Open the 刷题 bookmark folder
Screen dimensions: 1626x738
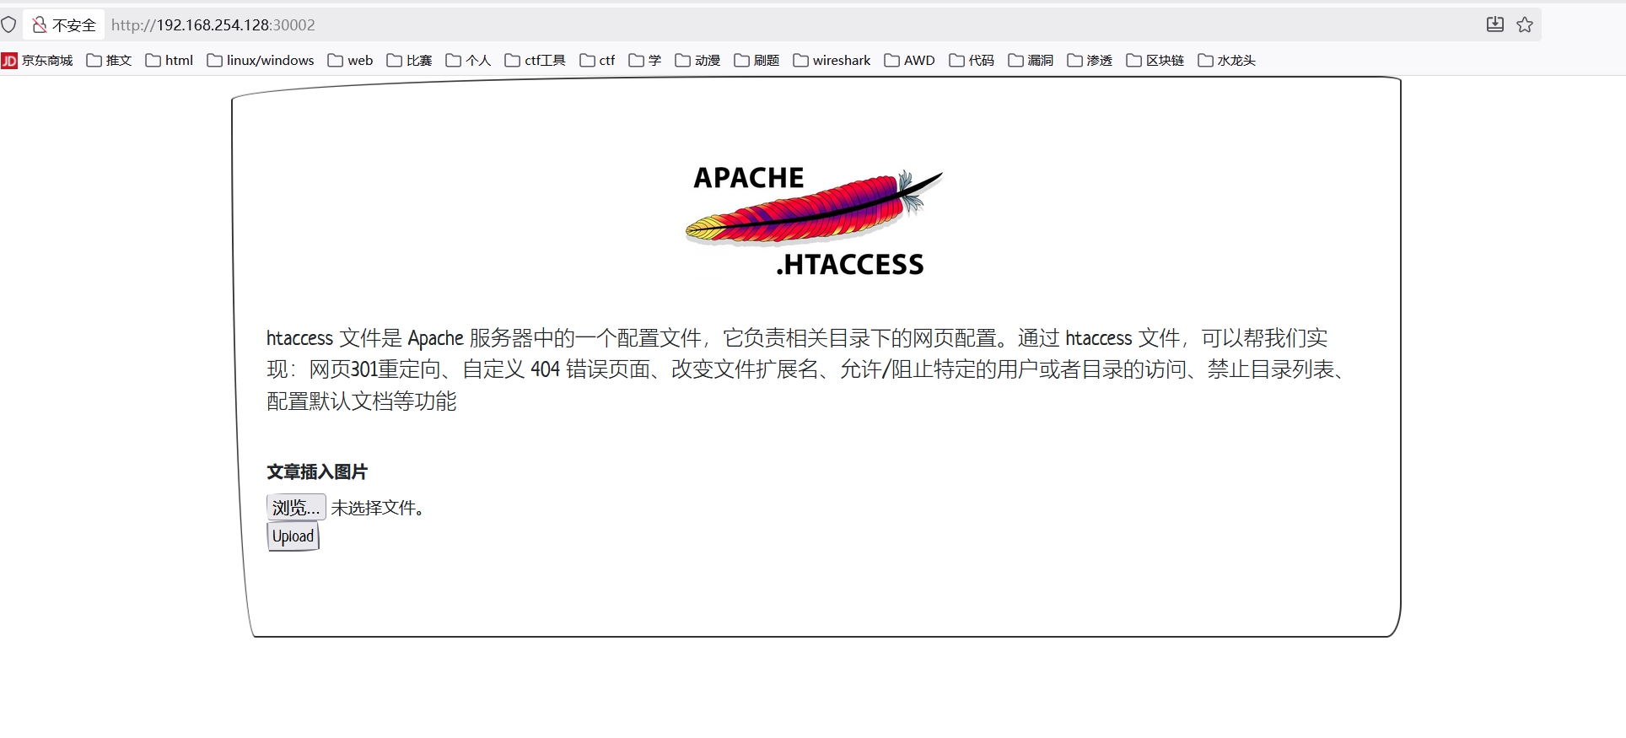pyautogui.click(x=757, y=61)
